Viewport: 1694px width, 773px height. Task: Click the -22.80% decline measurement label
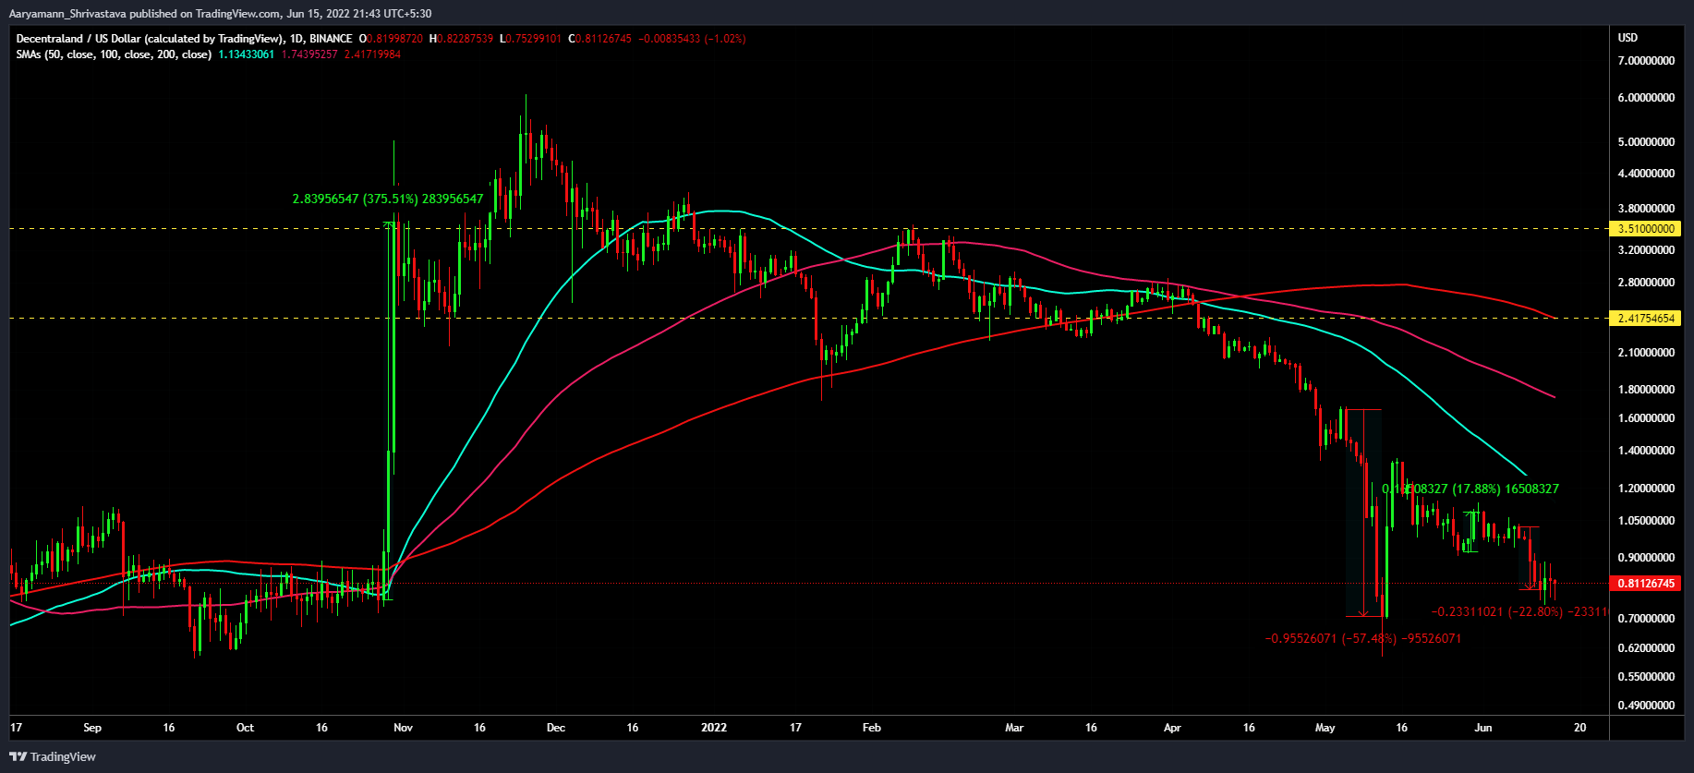tap(1519, 611)
